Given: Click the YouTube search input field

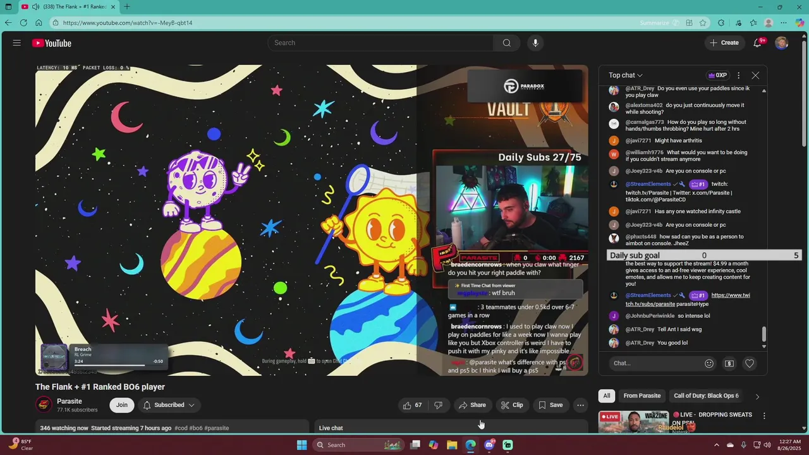Looking at the screenshot, I should (380, 43).
